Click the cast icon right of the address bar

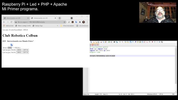coord(69,22)
